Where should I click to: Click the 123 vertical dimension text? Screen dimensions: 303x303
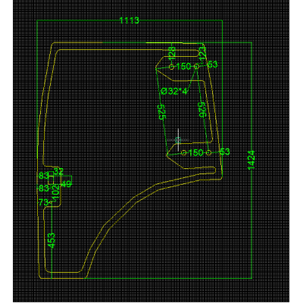(x=203, y=54)
